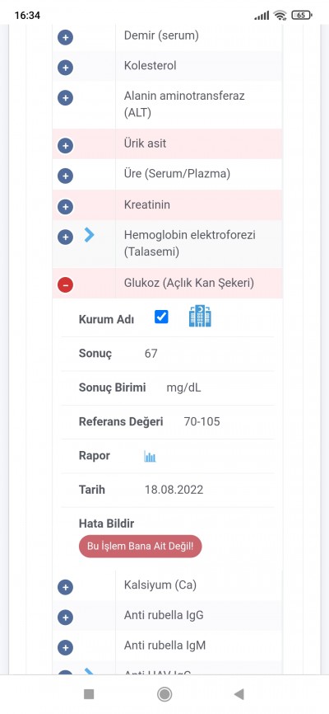
Task: Expand the Alanin aminotransferaz (ALT) row
Action: click(66, 98)
